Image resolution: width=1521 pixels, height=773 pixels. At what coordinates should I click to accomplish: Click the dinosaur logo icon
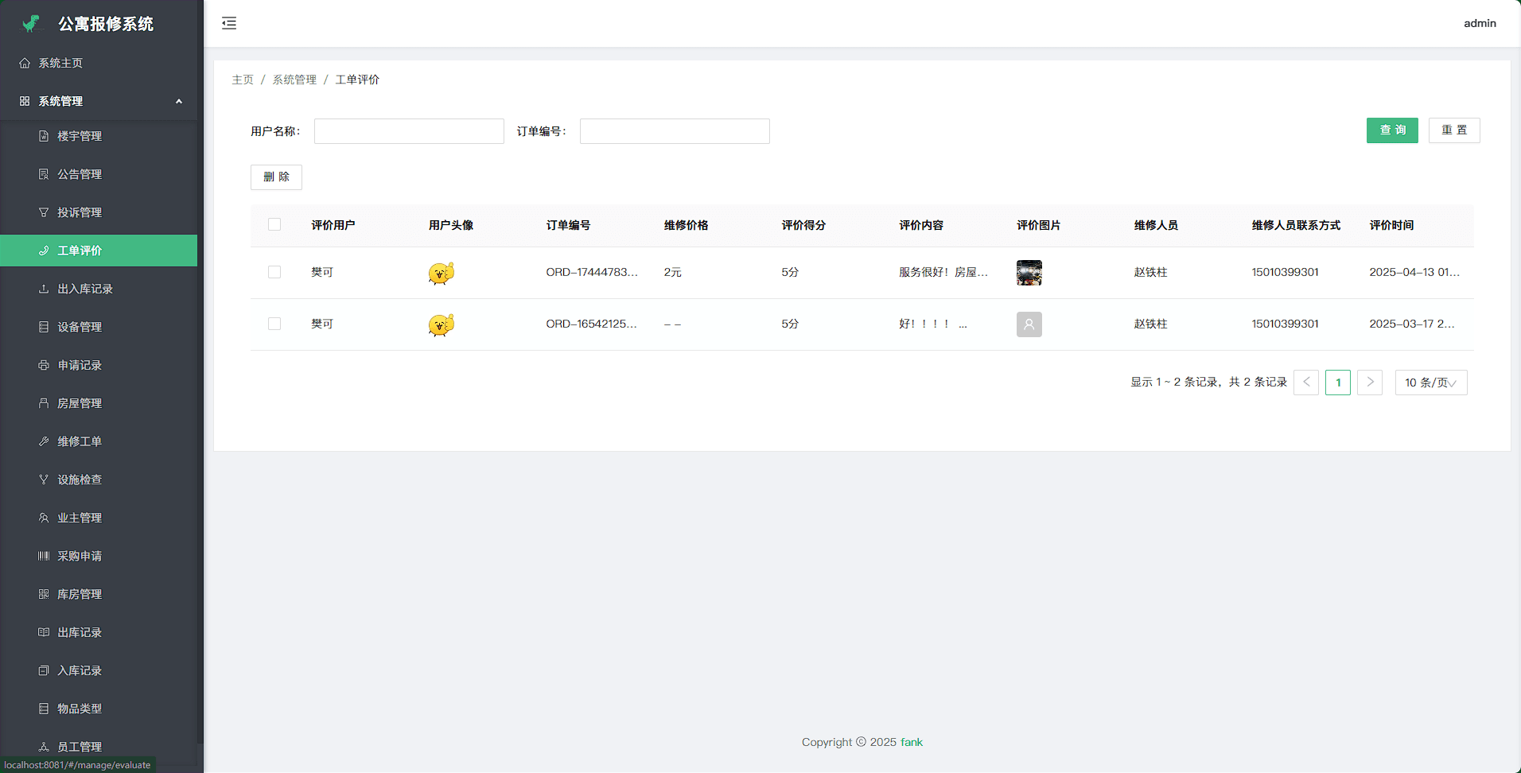click(32, 24)
